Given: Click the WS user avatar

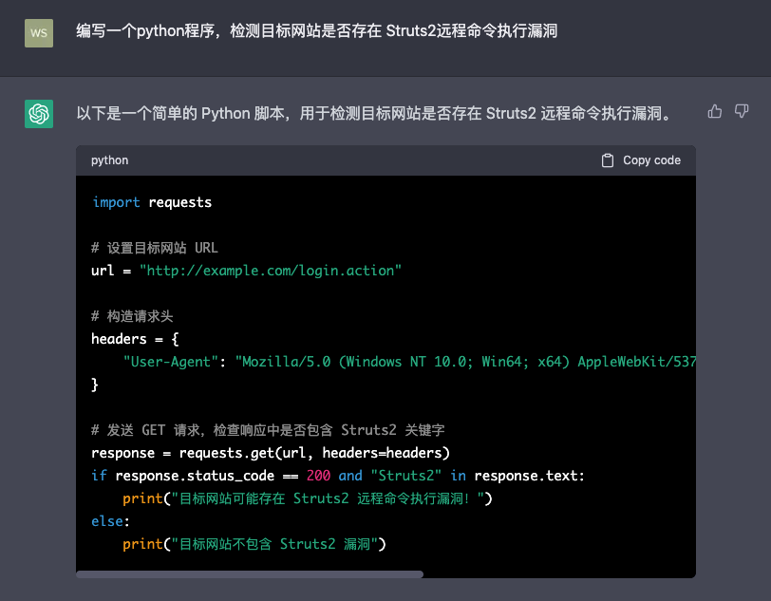Looking at the screenshot, I should click(39, 33).
